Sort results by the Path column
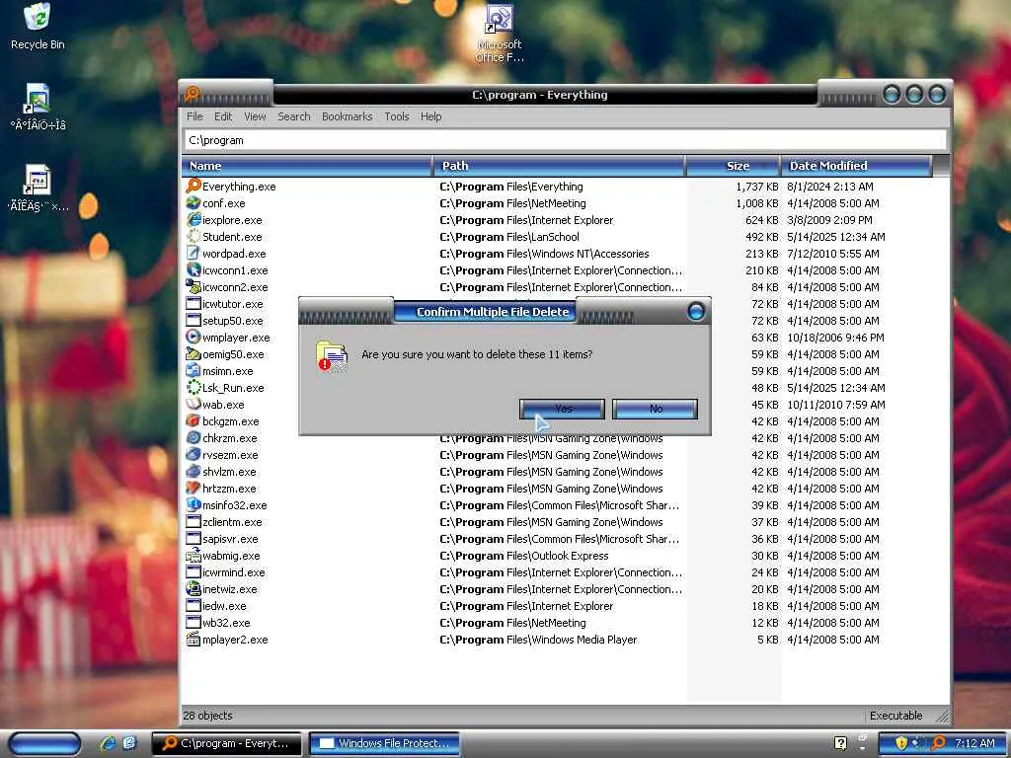Image resolution: width=1011 pixels, height=758 pixels. (x=559, y=166)
